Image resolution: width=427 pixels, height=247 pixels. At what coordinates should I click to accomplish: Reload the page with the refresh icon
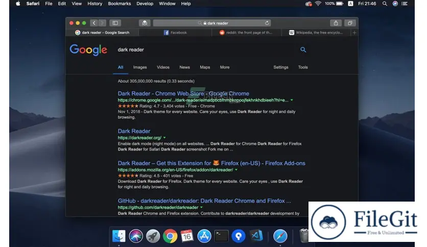point(267,23)
